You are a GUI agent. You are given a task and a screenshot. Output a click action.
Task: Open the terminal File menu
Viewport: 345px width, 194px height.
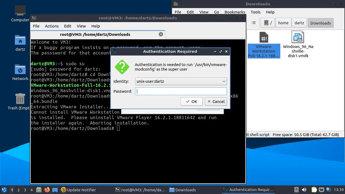coord(36,26)
